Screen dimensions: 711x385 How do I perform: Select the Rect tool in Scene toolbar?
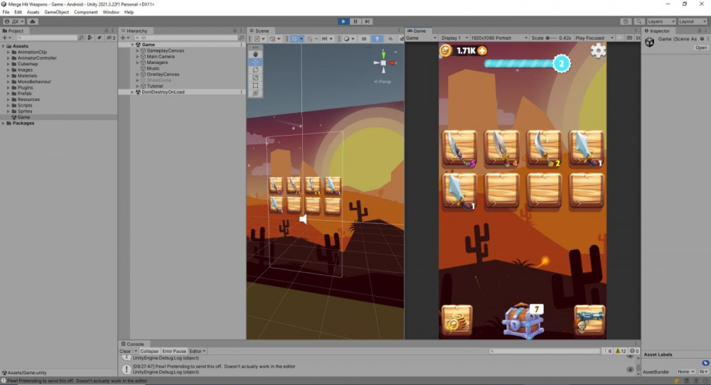point(256,86)
